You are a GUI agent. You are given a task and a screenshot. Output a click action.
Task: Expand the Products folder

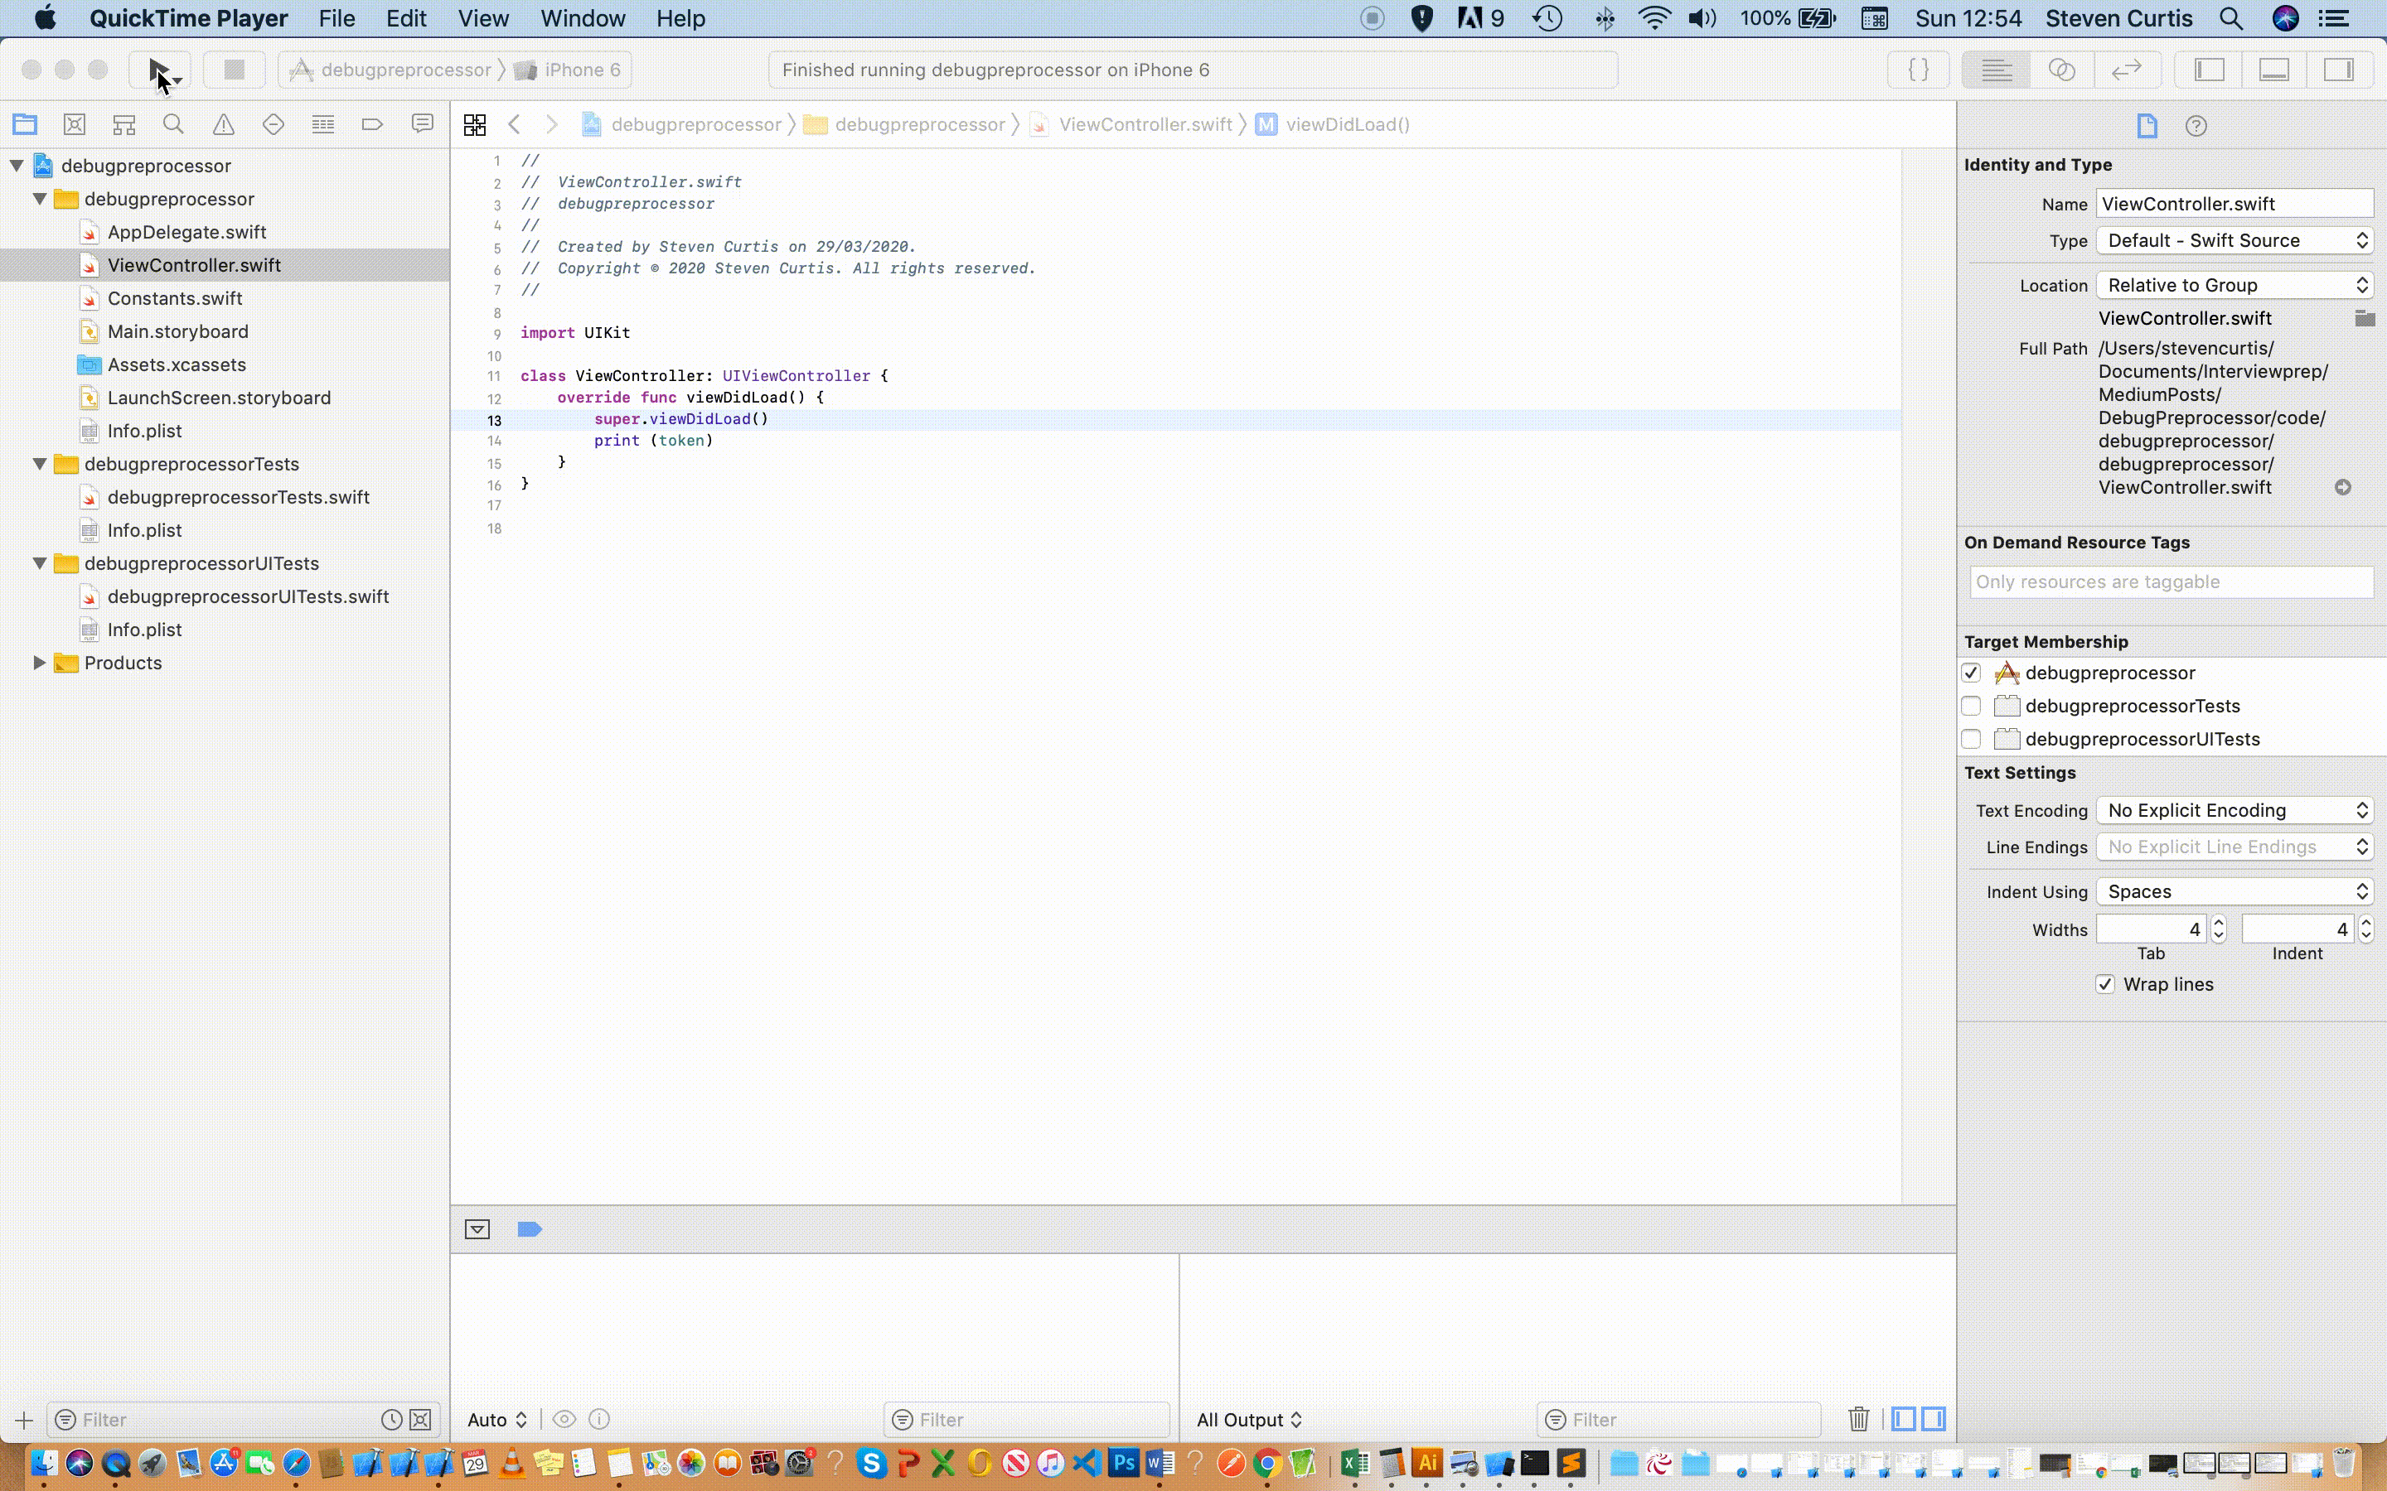pyautogui.click(x=40, y=663)
